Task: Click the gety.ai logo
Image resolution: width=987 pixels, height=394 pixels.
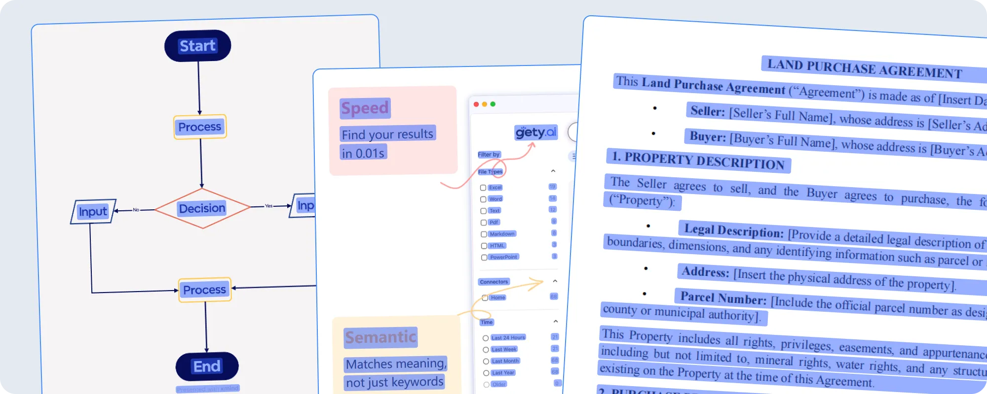Action: coord(535,132)
